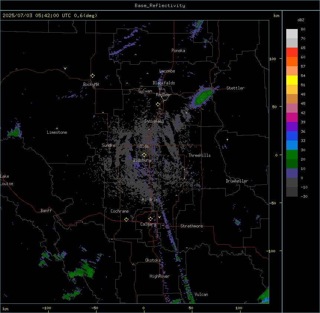Select the slate blue 0-10 dBZ swatch
This screenshot has width=320, height=313.
tap(292, 173)
